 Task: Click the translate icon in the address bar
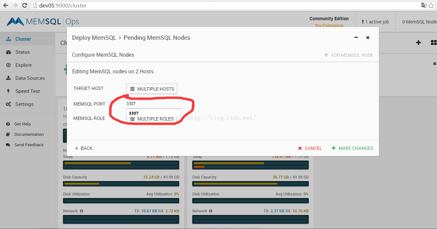(x=424, y=6)
